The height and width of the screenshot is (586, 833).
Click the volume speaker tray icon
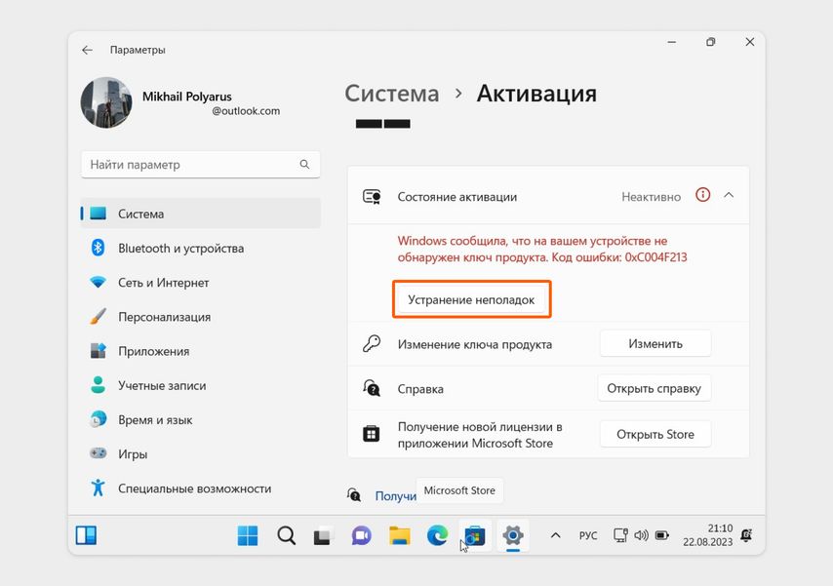point(641,535)
